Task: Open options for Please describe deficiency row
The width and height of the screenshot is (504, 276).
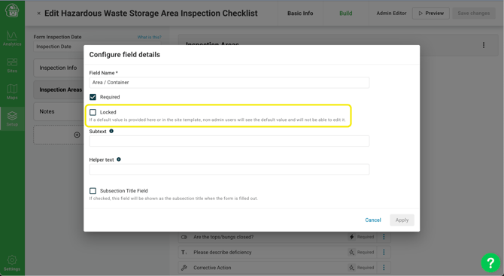Action: click(x=384, y=252)
